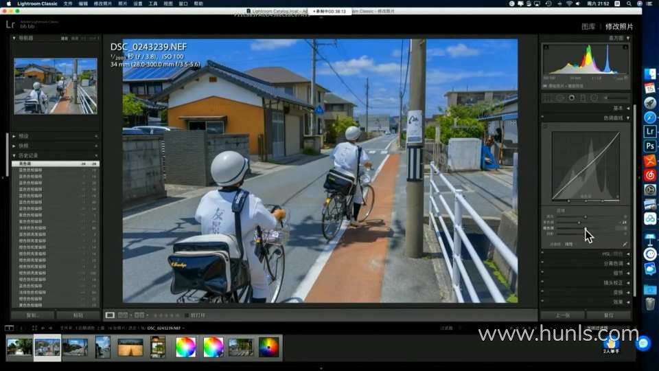Click the main window display icon in filmstrip
Image resolution: width=659 pixels, height=371 pixels.
pyautogui.click(x=9, y=328)
